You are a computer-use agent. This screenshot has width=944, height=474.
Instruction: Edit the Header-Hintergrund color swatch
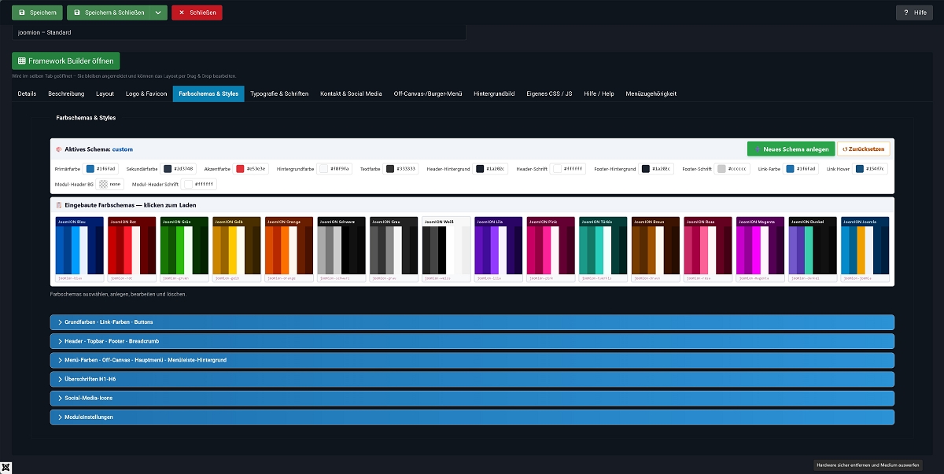[x=480, y=169]
